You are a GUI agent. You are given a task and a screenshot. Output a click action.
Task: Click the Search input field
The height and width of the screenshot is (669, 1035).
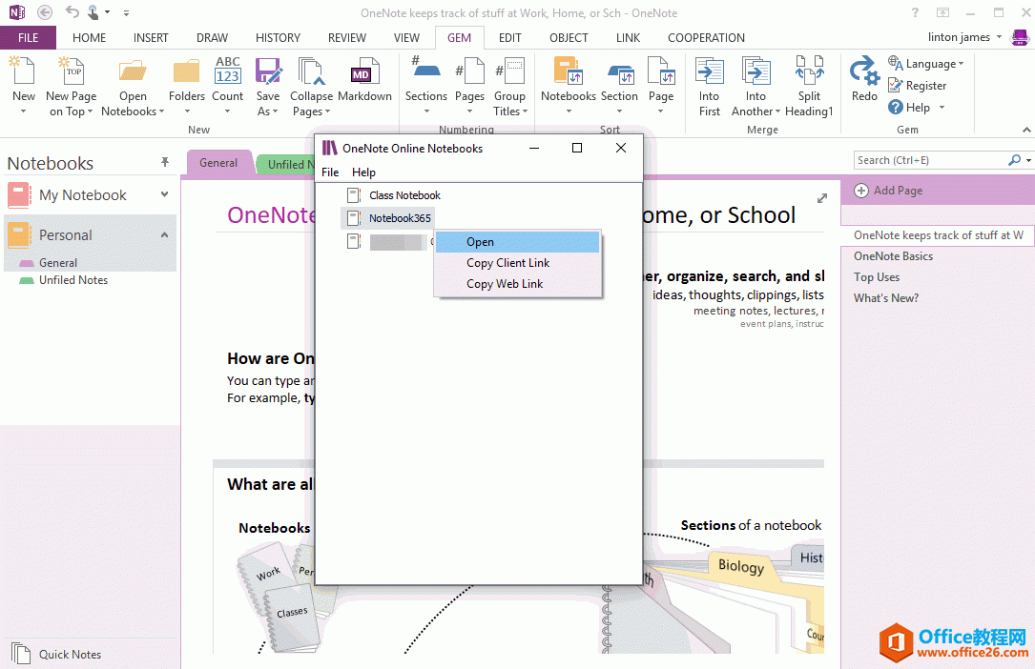tap(929, 160)
